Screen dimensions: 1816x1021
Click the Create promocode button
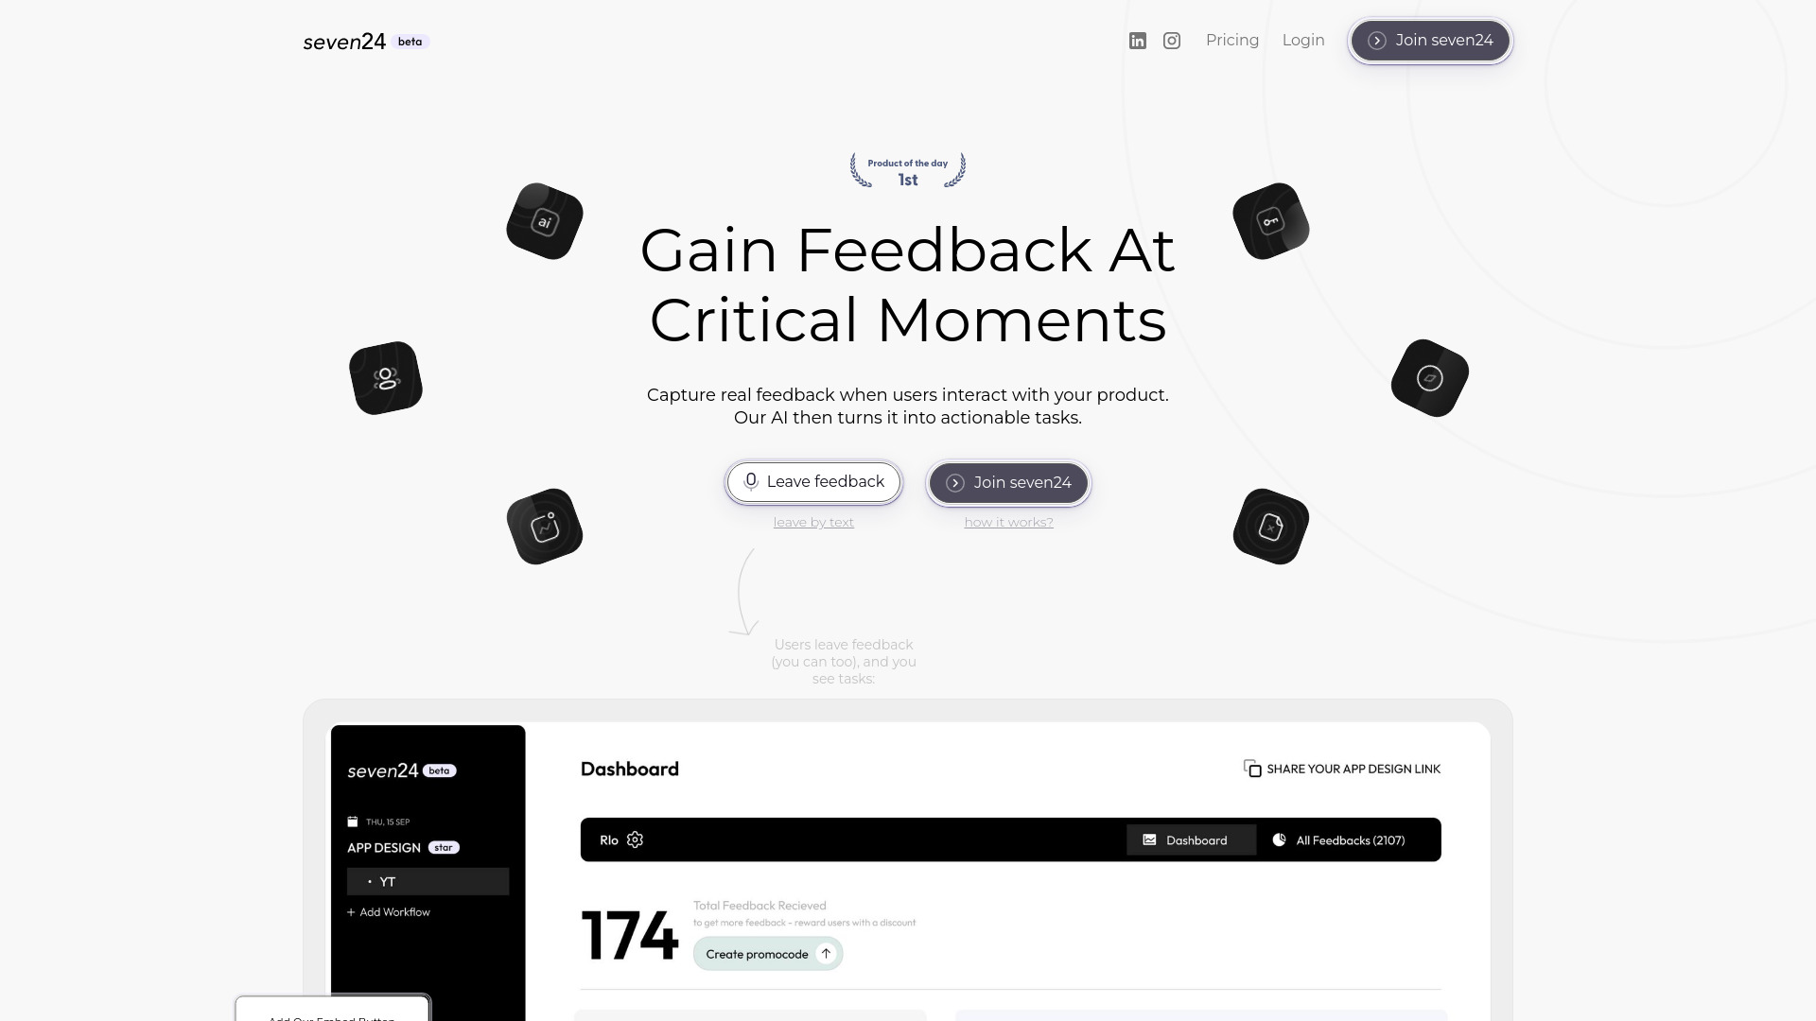coord(768,952)
